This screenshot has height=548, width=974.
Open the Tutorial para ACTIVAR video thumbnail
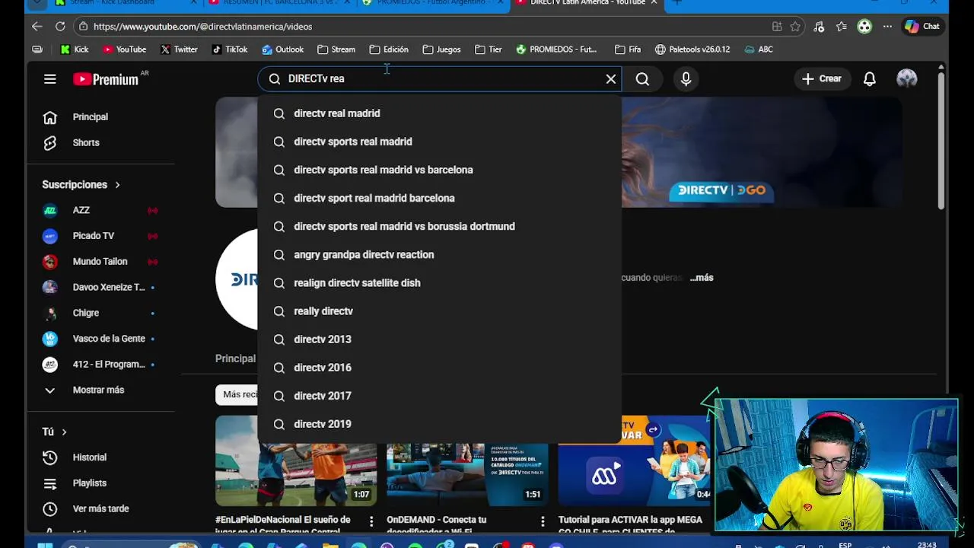[x=635, y=461]
